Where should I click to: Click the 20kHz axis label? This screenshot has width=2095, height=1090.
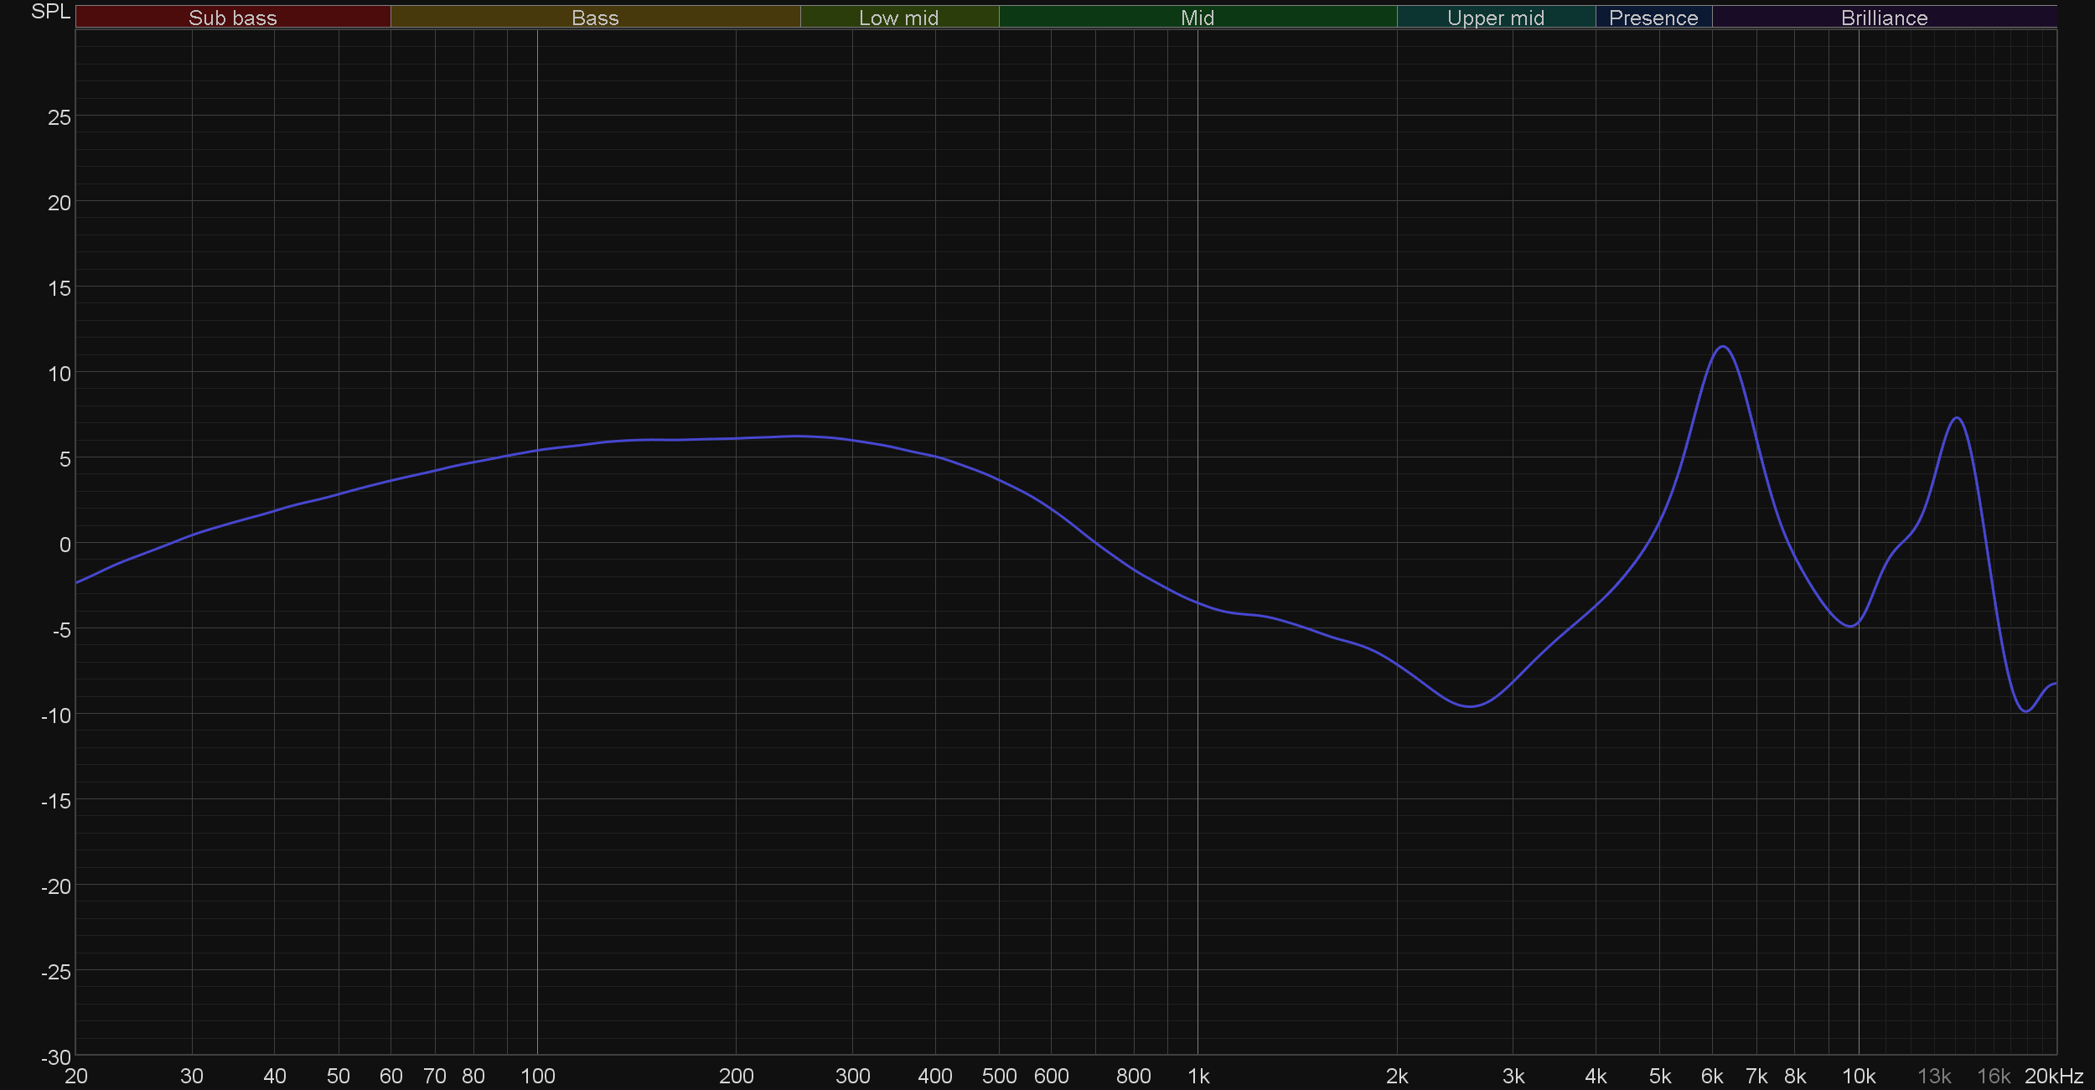click(x=2053, y=1077)
